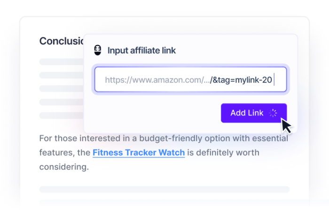Select the Conclusion heading
Viewport: 329px width, 215px height.
coord(61,41)
